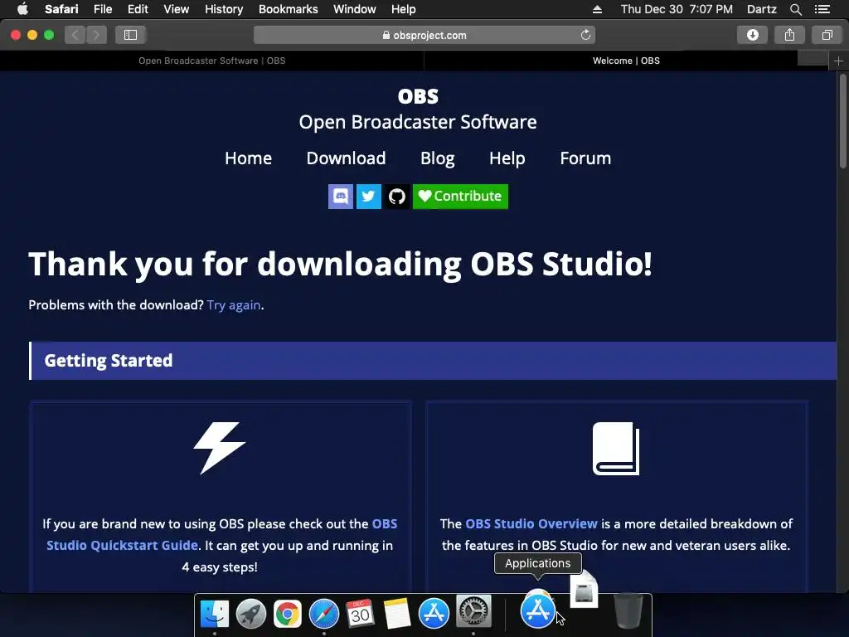
Task: Open App Store from the Dock
Action: click(434, 613)
